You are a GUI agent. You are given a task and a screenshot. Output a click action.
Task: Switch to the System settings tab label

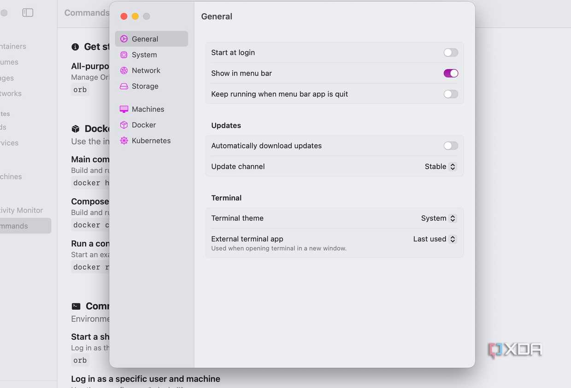[x=144, y=55]
